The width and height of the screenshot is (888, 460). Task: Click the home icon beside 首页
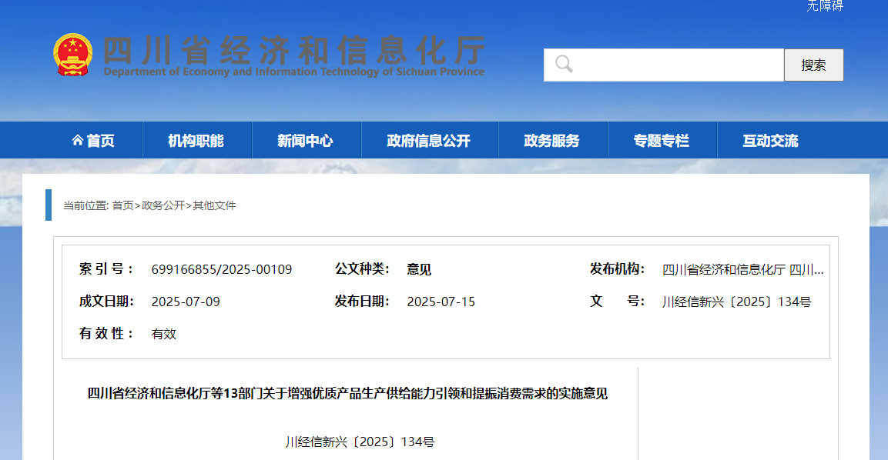pyautogui.click(x=78, y=140)
